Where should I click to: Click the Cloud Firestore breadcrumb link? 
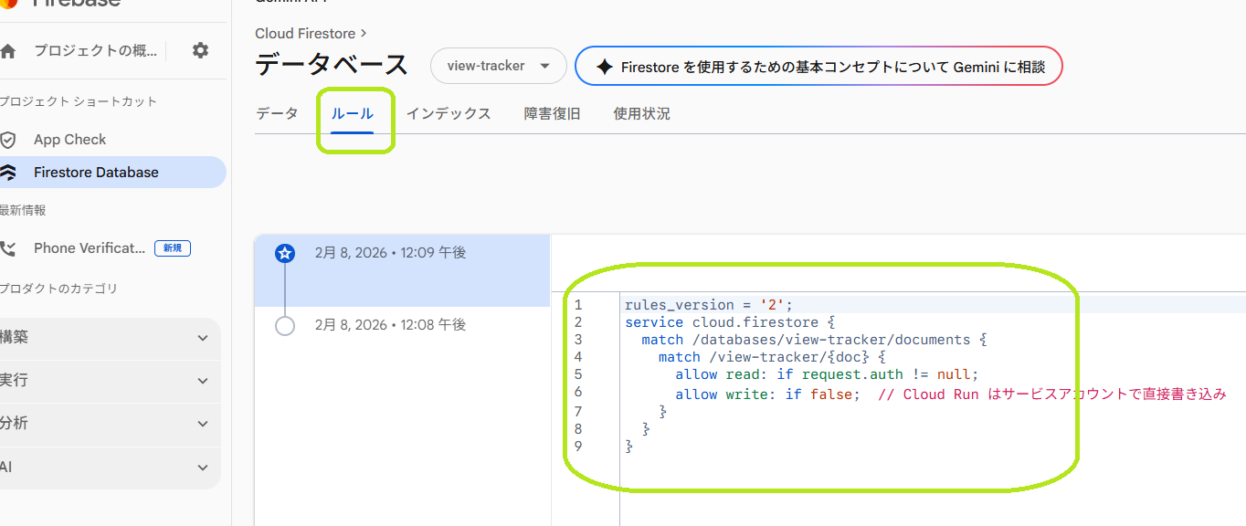pos(304,33)
